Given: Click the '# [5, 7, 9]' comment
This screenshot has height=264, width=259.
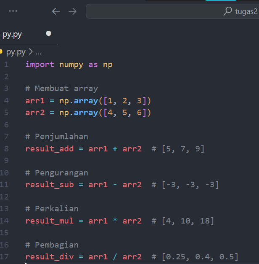Looking at the screenshot, I should pyautogui.click(x=178, y=149).
